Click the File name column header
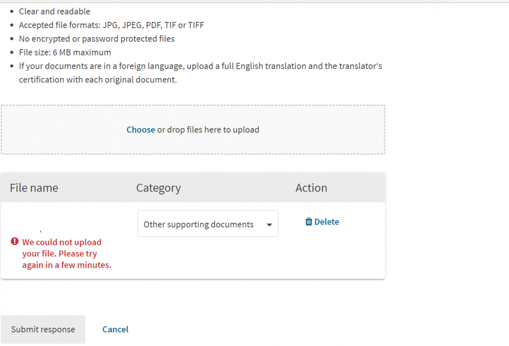Screen dimensions: 509x346 [34, 188]
